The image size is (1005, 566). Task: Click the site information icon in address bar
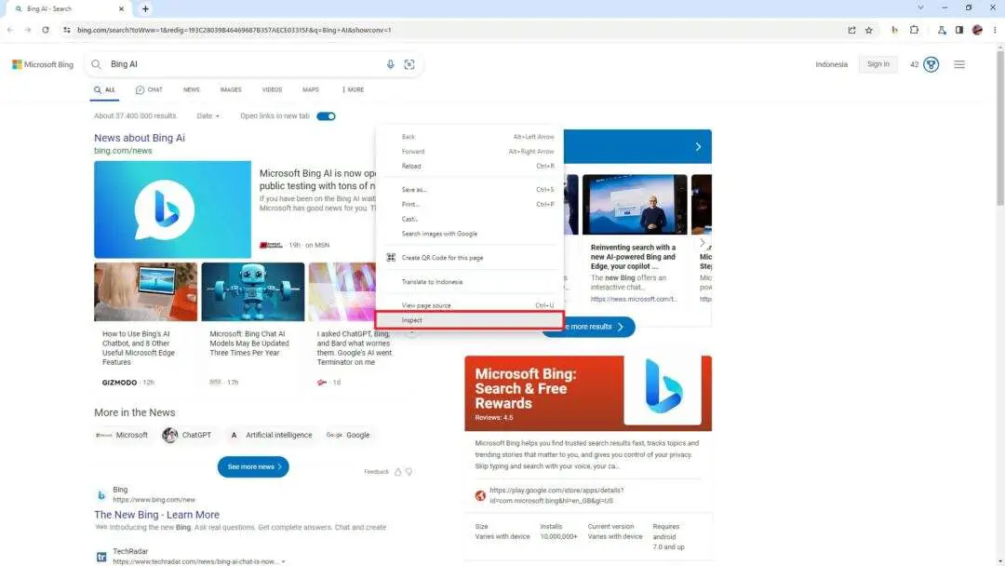(67, 30)
